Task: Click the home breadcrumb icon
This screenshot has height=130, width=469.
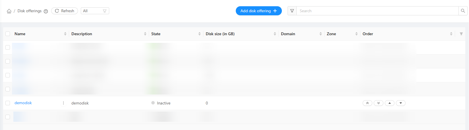Action: click(x=9, y=11)
